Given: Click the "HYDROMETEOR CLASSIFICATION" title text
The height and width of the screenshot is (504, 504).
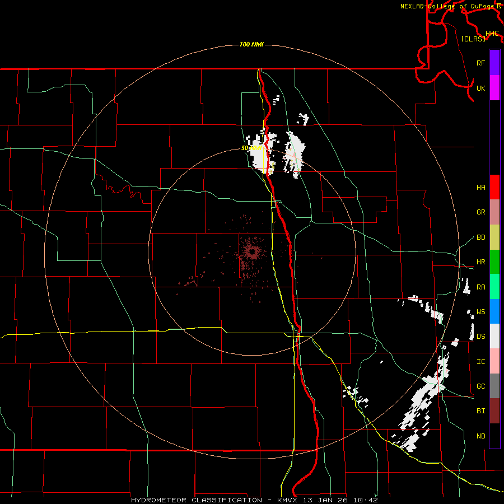Looking at the screenshot, I should 197,500.
